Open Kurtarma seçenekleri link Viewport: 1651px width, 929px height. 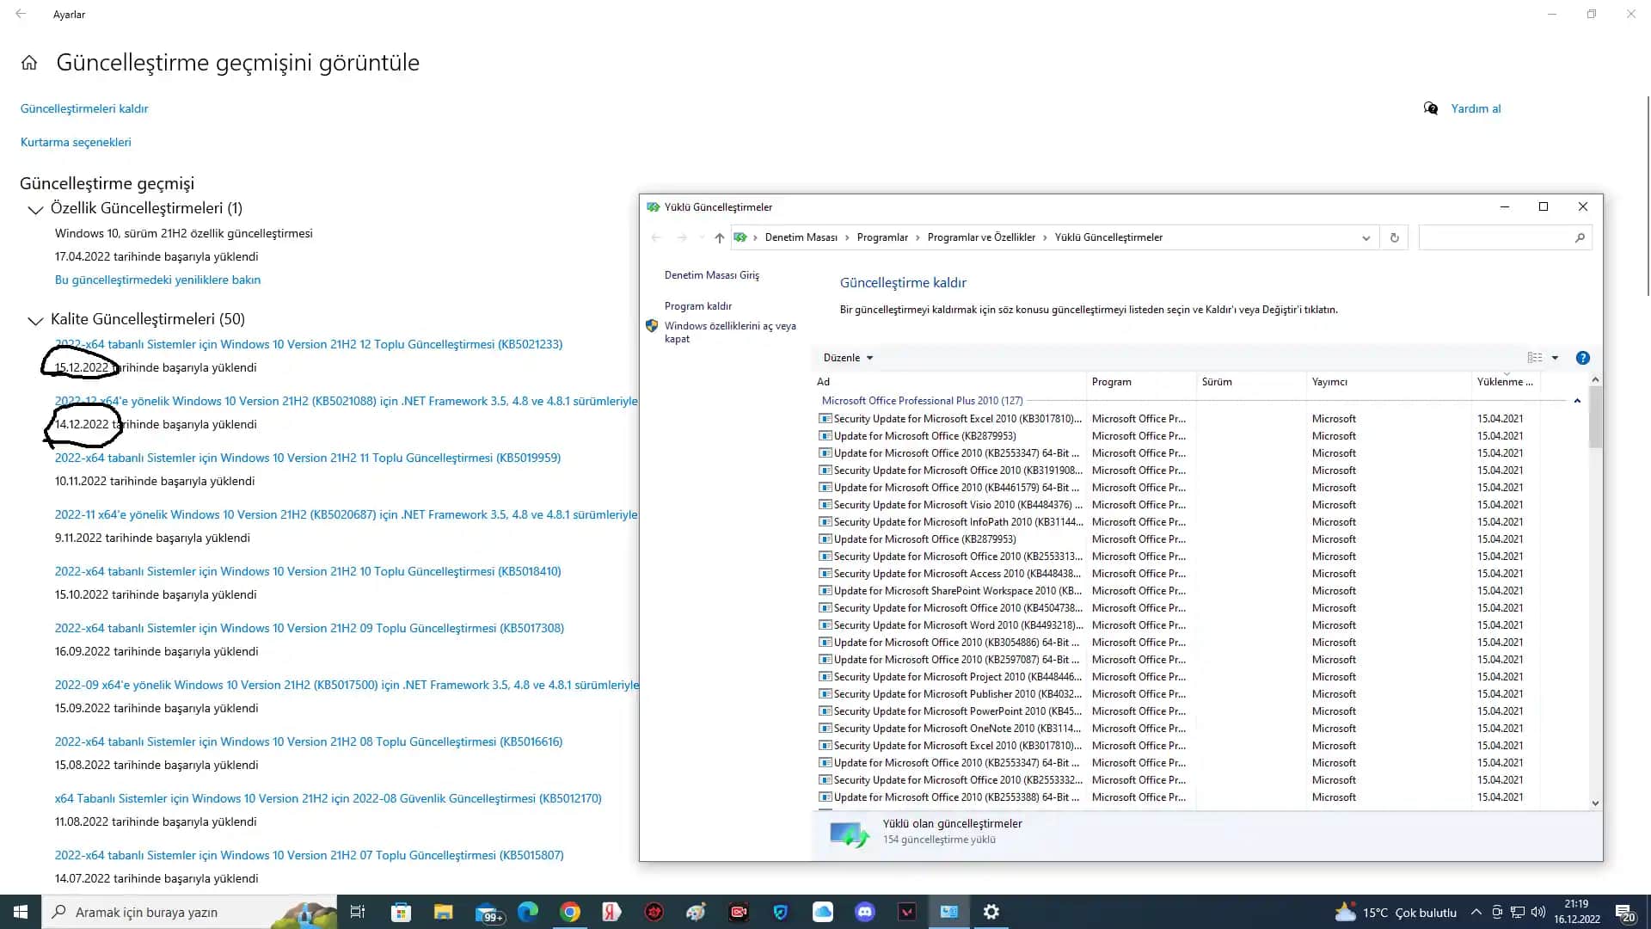pyautogui.click(x=76, y=142)
